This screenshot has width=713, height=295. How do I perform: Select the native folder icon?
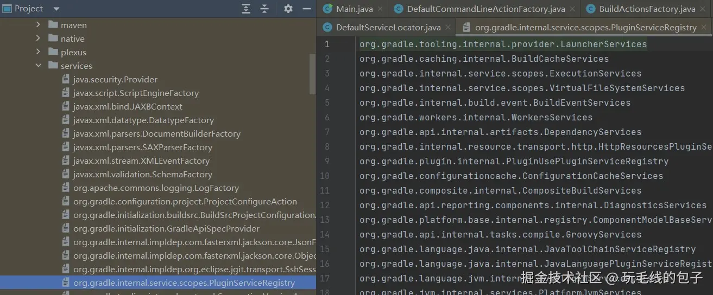[x=53, y=39]
